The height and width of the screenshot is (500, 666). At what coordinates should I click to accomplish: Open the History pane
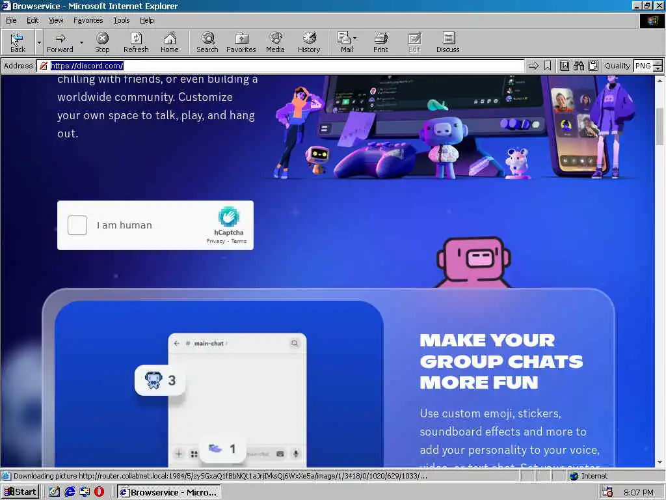click(x=309, y=42)
